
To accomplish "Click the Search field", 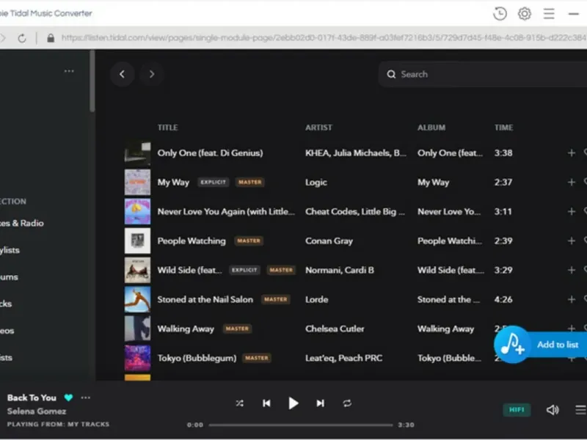I will (483, 74).
